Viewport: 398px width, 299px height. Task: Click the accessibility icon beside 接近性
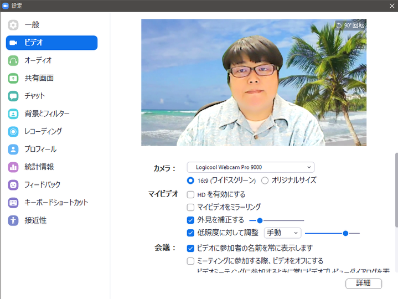[x=13, y=220]
